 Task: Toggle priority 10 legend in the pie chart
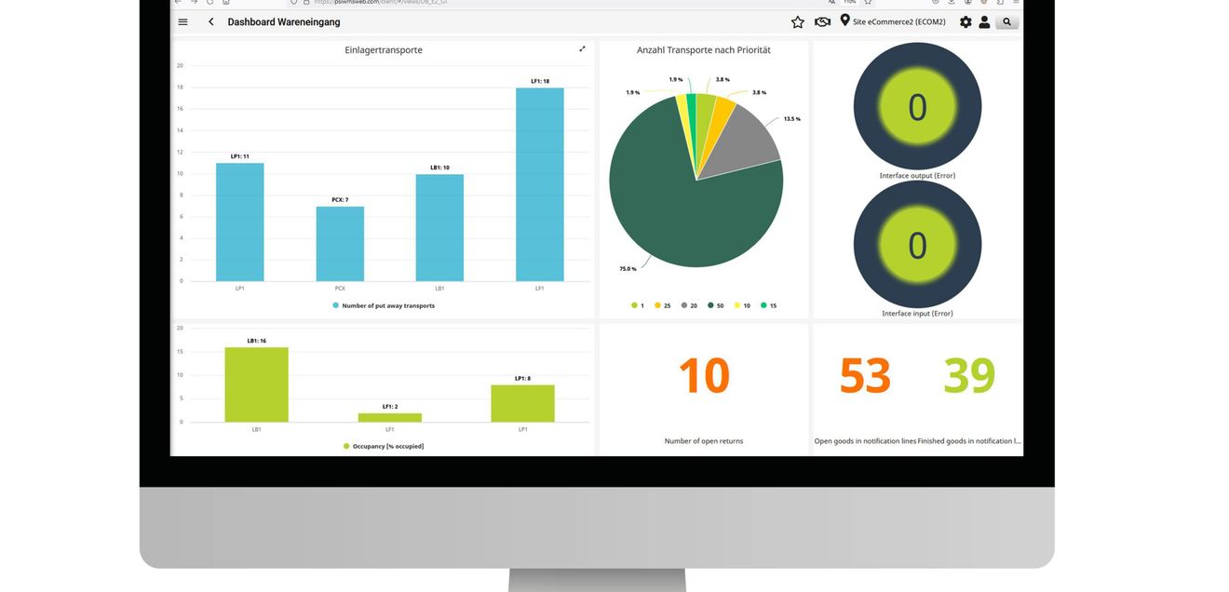click(742, 305)
